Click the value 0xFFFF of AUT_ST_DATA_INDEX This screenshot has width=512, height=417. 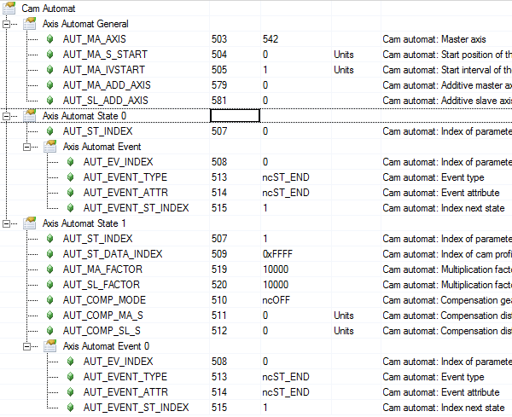[x=277, y=253]
